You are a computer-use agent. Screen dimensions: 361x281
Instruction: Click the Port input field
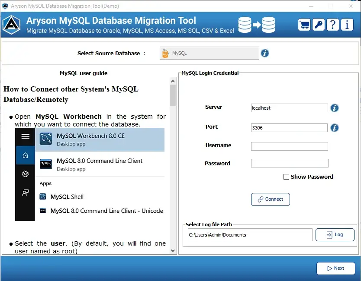coord(289,128)
